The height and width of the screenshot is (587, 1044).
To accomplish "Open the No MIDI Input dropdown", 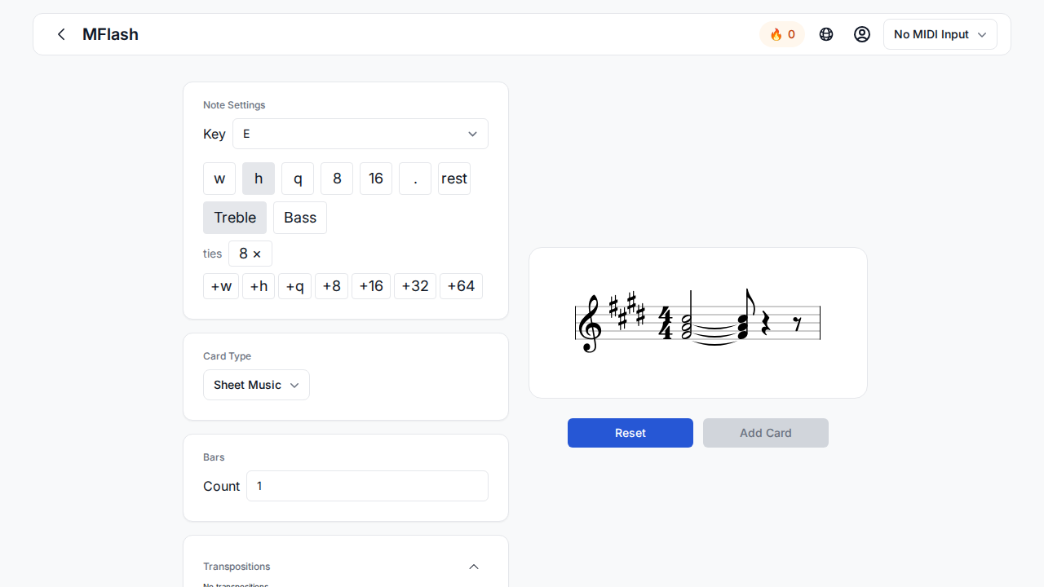I will (x=940, y=34).
